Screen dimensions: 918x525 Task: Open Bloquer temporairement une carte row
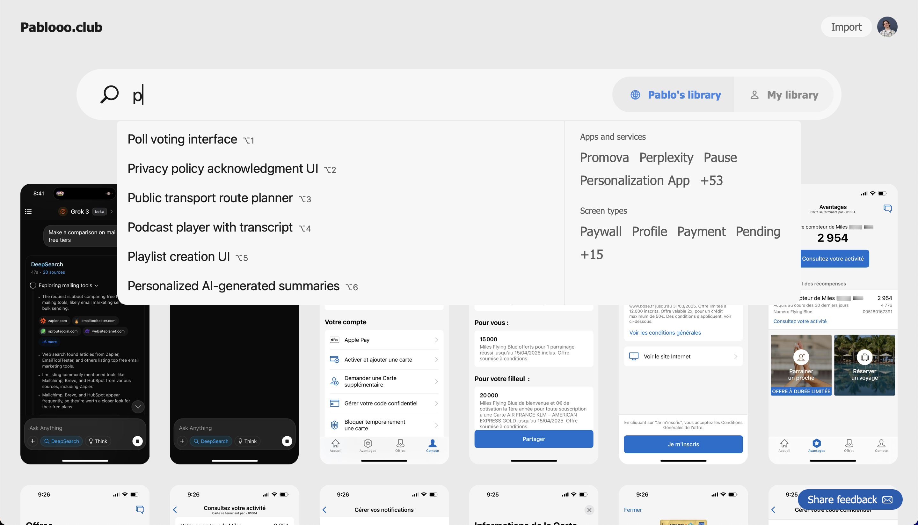(384, 425)
